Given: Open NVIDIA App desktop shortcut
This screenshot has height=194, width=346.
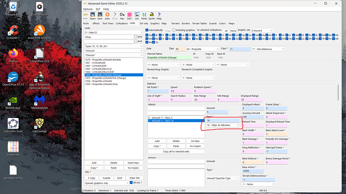Looking at the screenshot, I should coord(13,102).
